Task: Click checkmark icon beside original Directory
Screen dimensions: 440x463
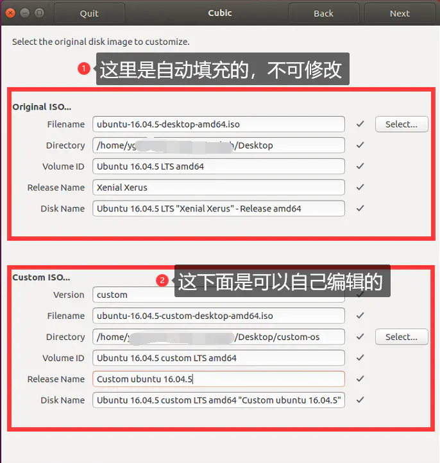Action: (360, 145)
